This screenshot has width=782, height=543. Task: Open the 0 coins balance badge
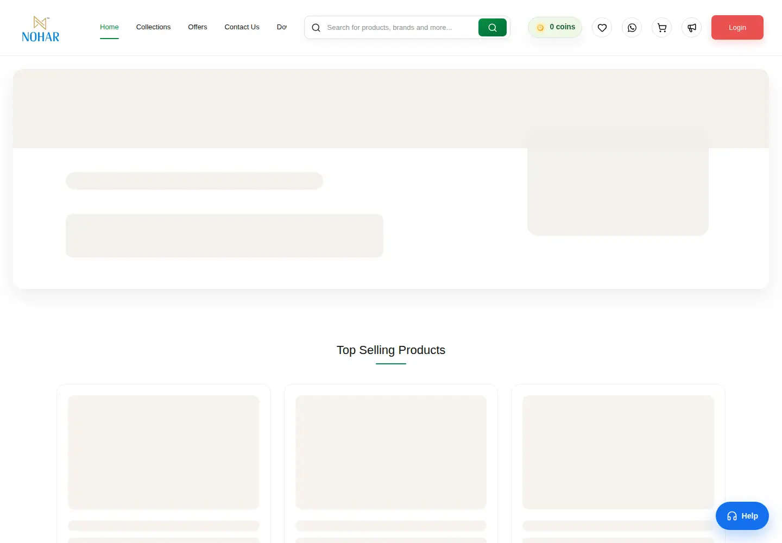pyautogui.click(x=555, y=27)
